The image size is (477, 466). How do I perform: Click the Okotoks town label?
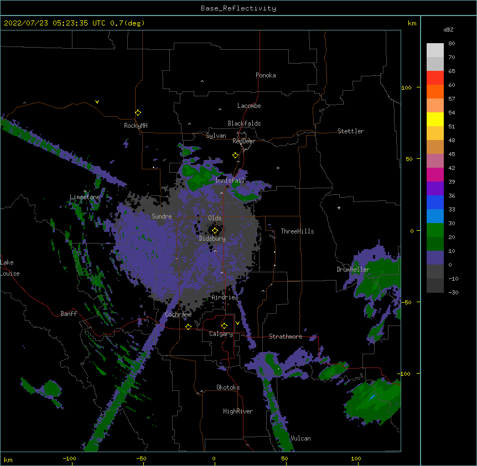(228, 387)
